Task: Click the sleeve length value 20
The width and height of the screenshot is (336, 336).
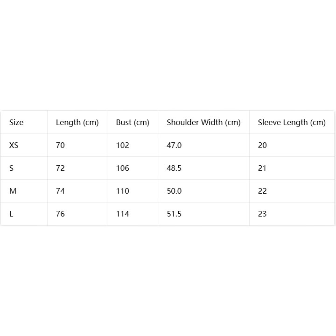Action: (x=262, y=145)
